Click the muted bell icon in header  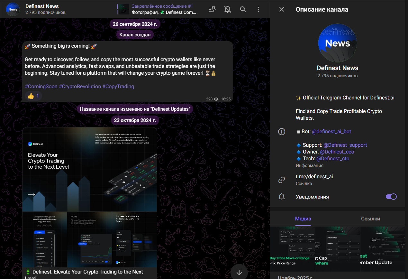(x=228, y=9)
